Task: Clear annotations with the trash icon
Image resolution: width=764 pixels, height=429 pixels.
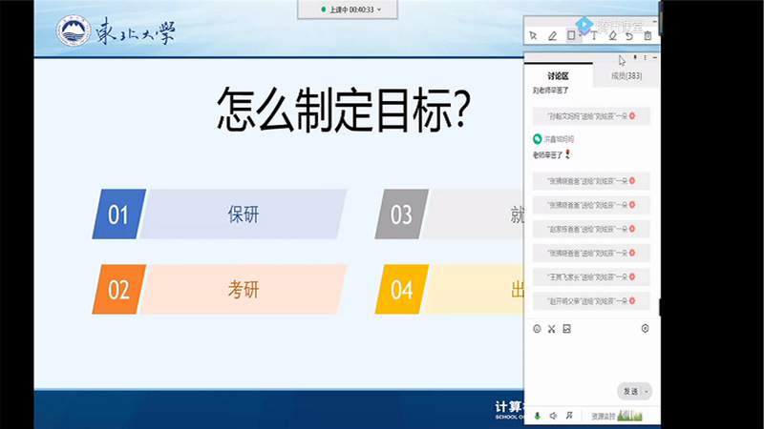Action: click(x=648, y=35)
